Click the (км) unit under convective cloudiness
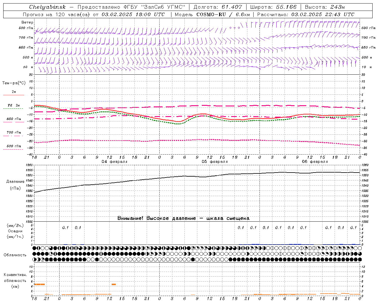The width and height of the screenshot is (377, 301). coord(15,286)
